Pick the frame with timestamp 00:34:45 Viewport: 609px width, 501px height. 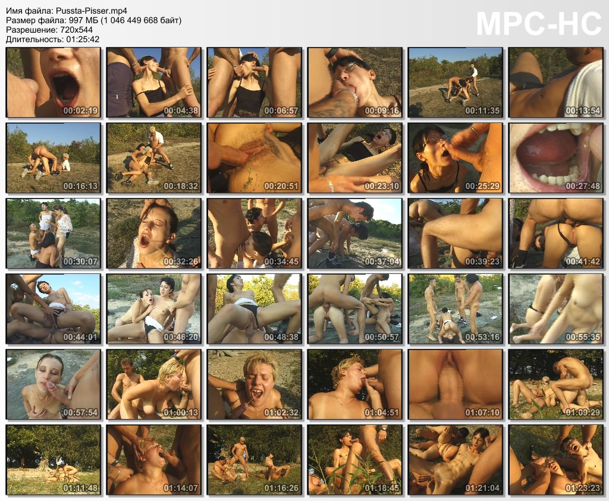click(x=255, y=233)
